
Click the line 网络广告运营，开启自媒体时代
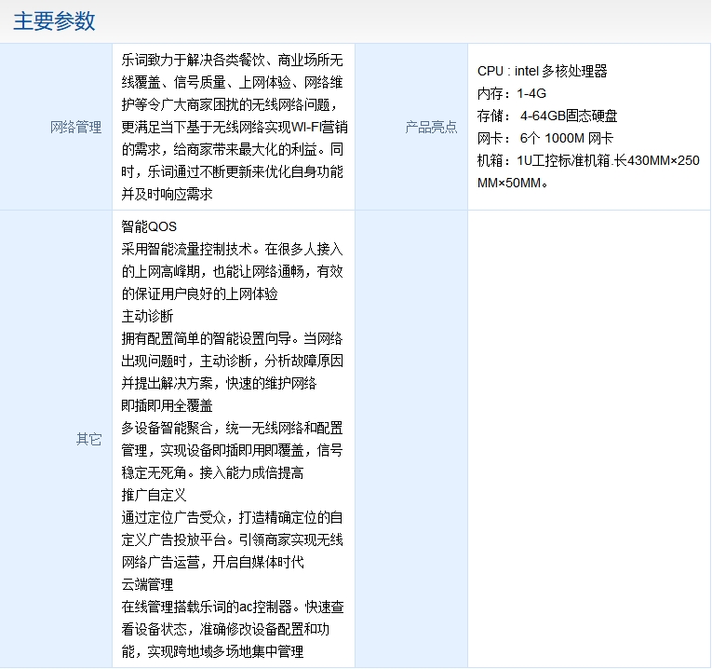pos(212,562)
